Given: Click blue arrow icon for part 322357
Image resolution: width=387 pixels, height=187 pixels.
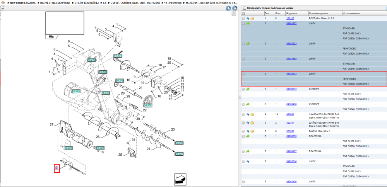Looking at the screenshot, I should (248, 123).
